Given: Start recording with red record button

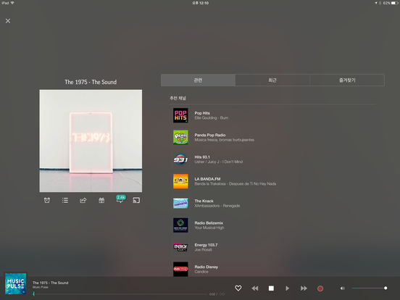Looking at the screenshot, I should click(x=320, y=288).
